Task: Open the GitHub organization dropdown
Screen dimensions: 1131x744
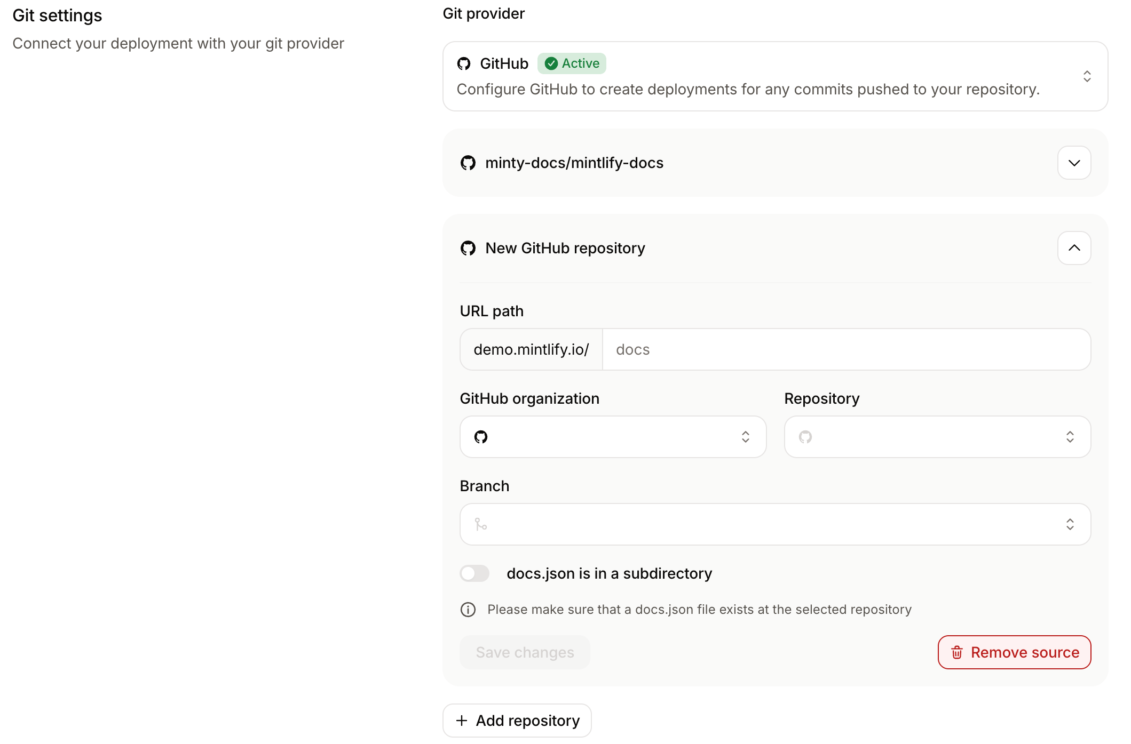Action: (613, 437)
